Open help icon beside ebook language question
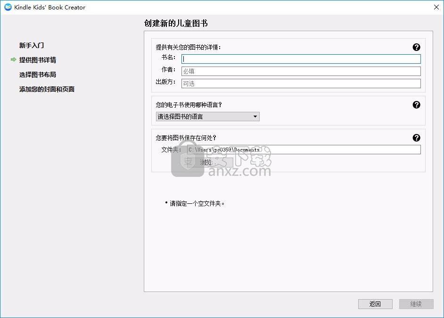Viewport: 444px width, 318px height. pyautogui.click(x=416, y=105)
